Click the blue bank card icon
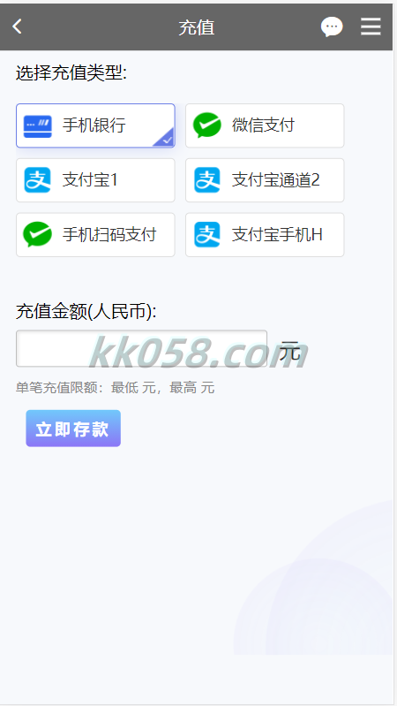 point(38,125)
